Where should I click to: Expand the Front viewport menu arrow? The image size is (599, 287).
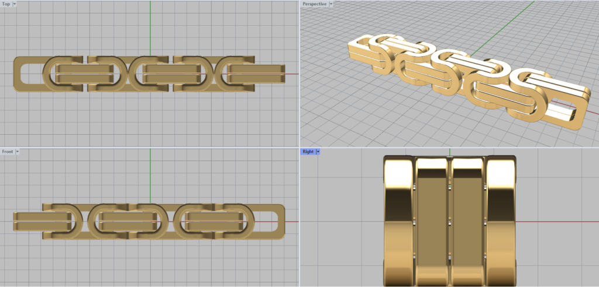(18, 152)
